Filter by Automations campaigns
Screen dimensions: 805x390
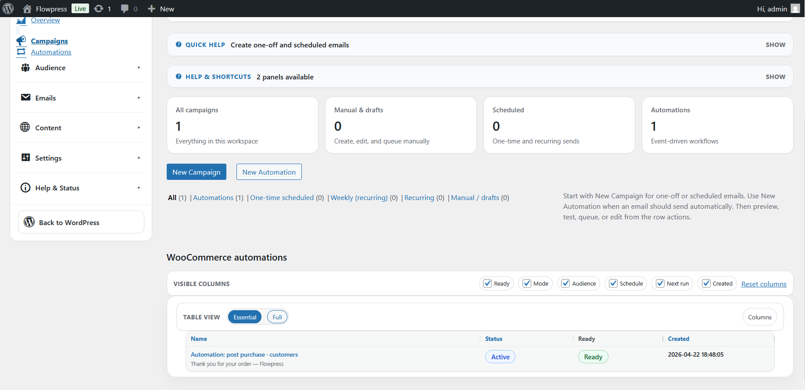[213, 198]
